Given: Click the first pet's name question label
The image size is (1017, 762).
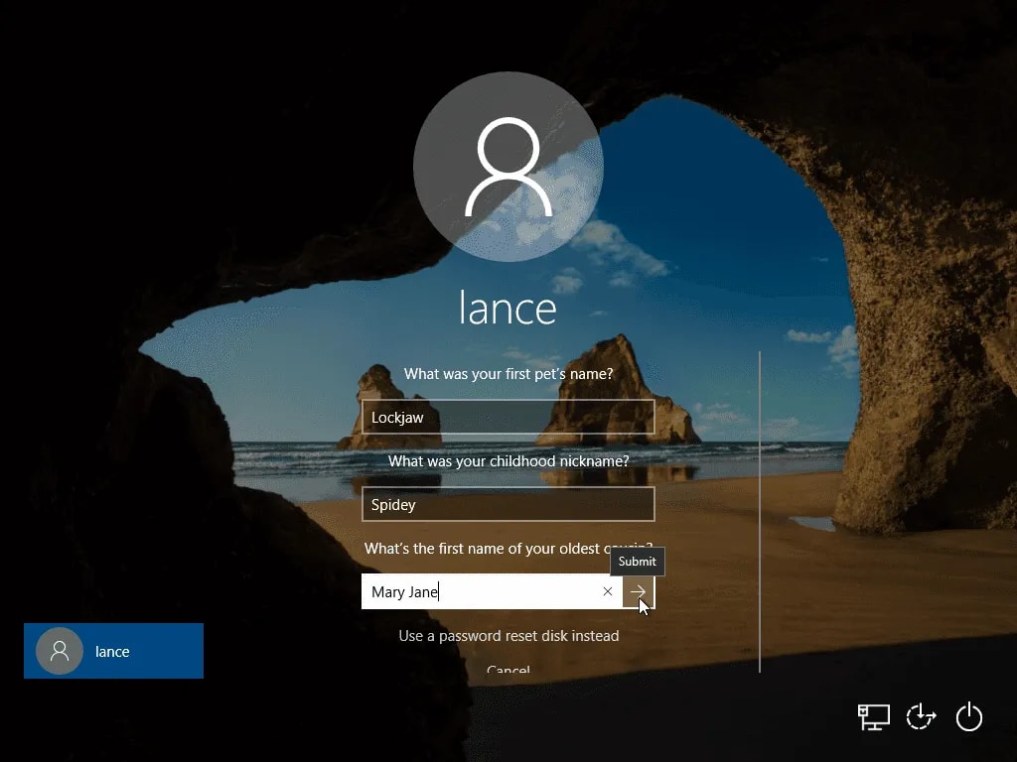Looking at the screenshot, I should (508, 374).
